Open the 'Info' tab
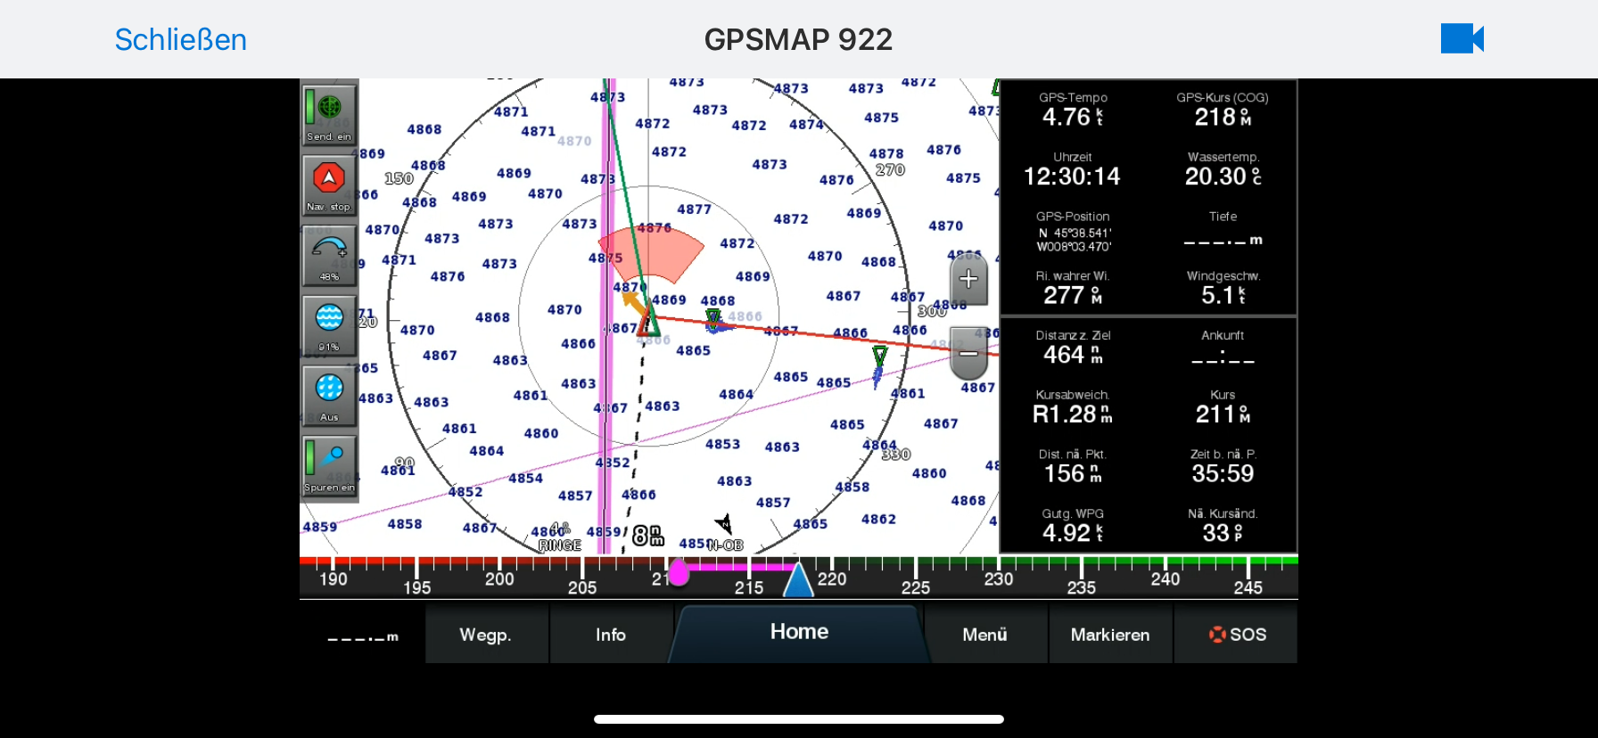This screenshot has height=738, width=1598. tap(611, 635)
